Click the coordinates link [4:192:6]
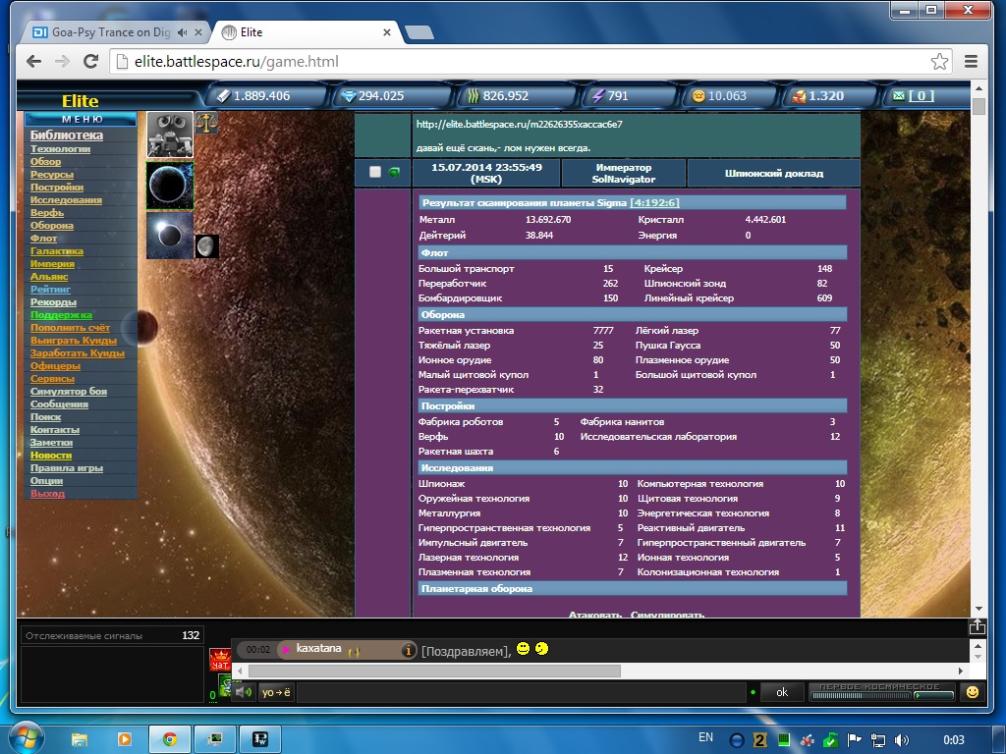The image size is (1006, 754). [x=654, y=202]
